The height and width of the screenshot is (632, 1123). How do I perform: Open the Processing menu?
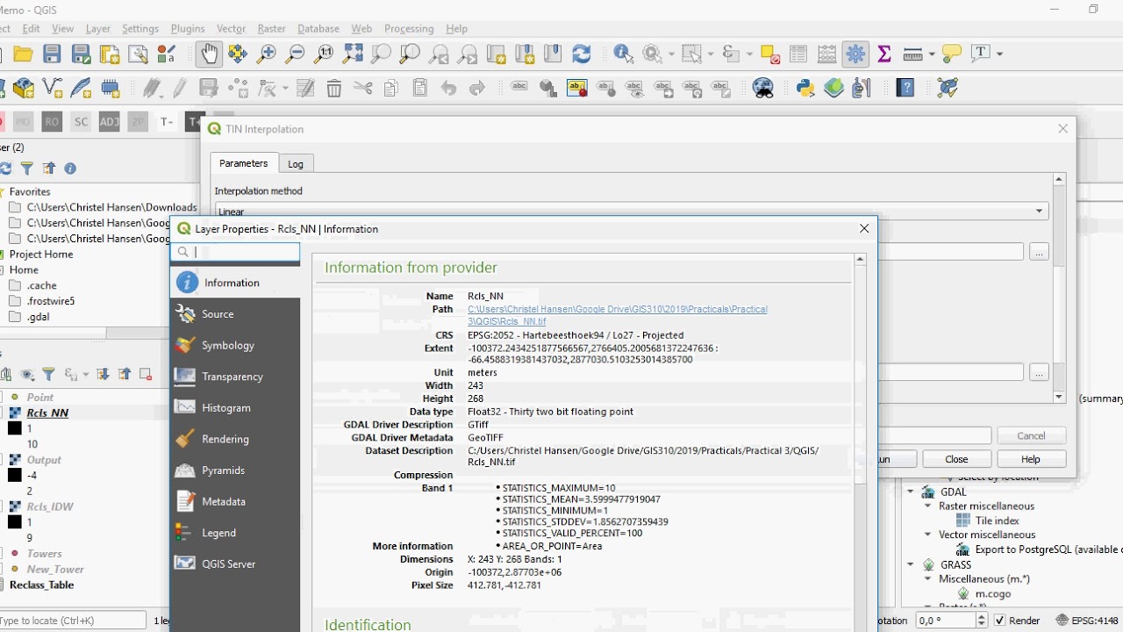pyautogui.click(x=409, y=29)
